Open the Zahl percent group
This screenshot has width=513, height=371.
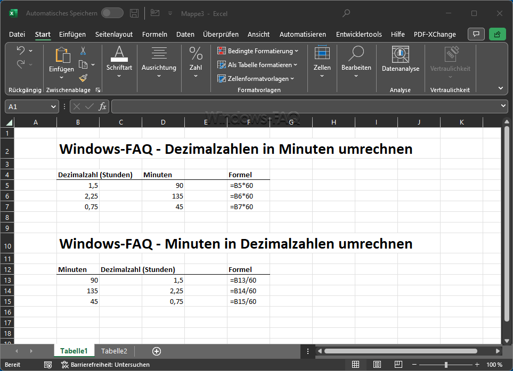coord(196,62)
